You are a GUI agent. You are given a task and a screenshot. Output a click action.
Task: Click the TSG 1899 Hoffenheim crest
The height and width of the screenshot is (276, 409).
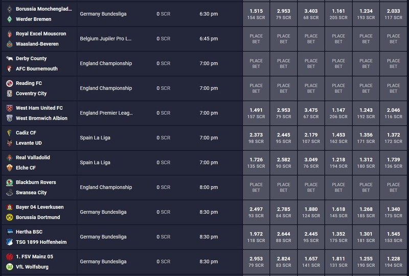tap(9, 242)
